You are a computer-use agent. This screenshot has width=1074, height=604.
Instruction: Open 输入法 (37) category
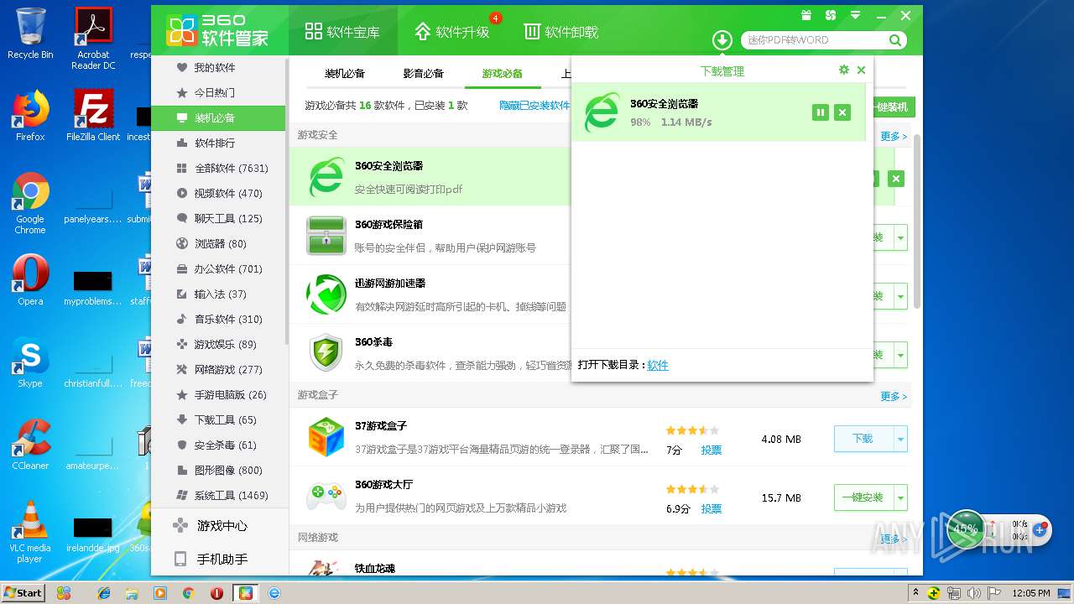pyautogui.click(x=218, y=294)
